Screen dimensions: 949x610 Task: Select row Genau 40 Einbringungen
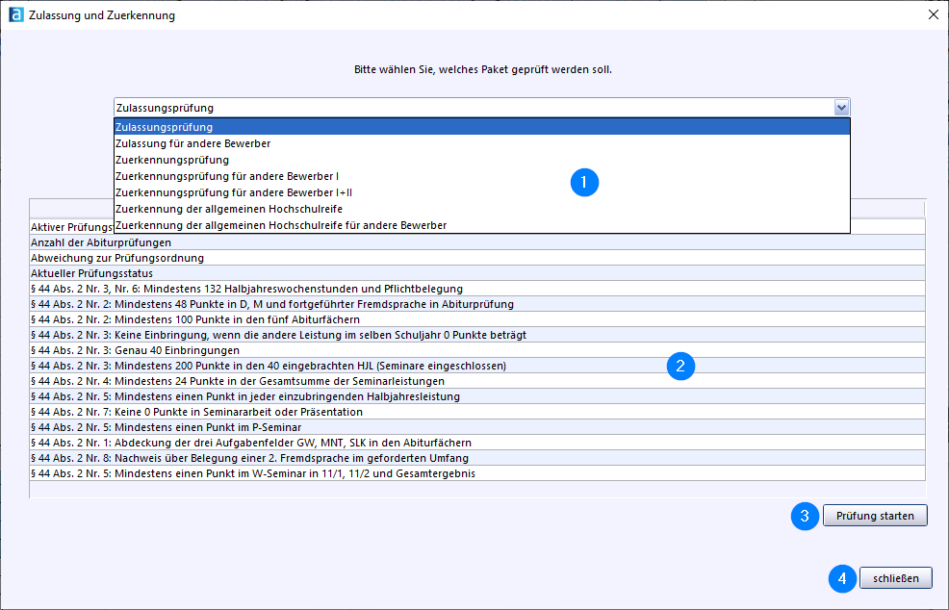coord(477,350)
